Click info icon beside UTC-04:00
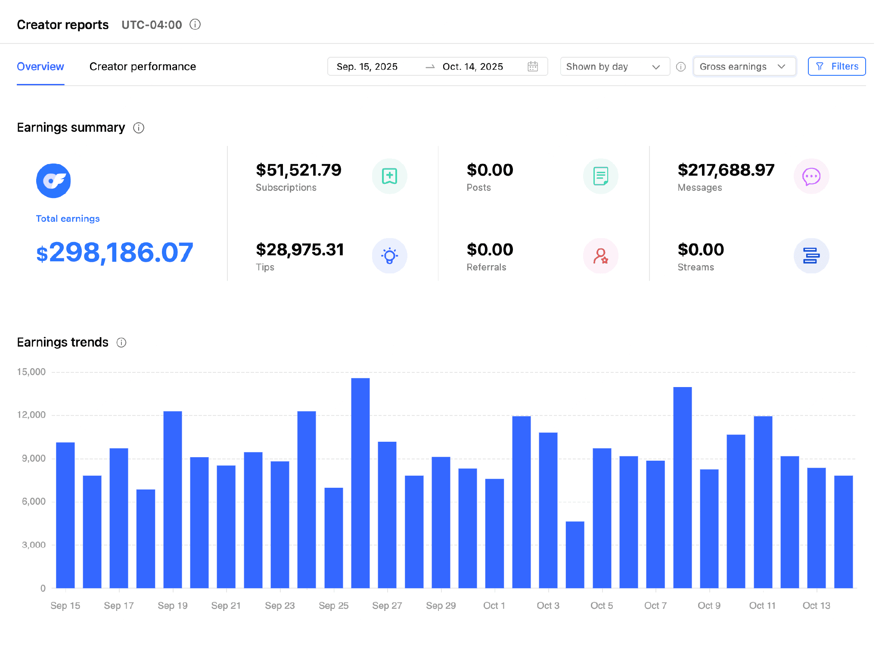 195,25
